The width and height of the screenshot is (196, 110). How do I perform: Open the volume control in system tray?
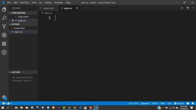point(173,108)
